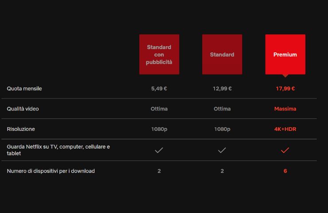
Task: Click Ottima quality in the Standard column
Action: 222,109
